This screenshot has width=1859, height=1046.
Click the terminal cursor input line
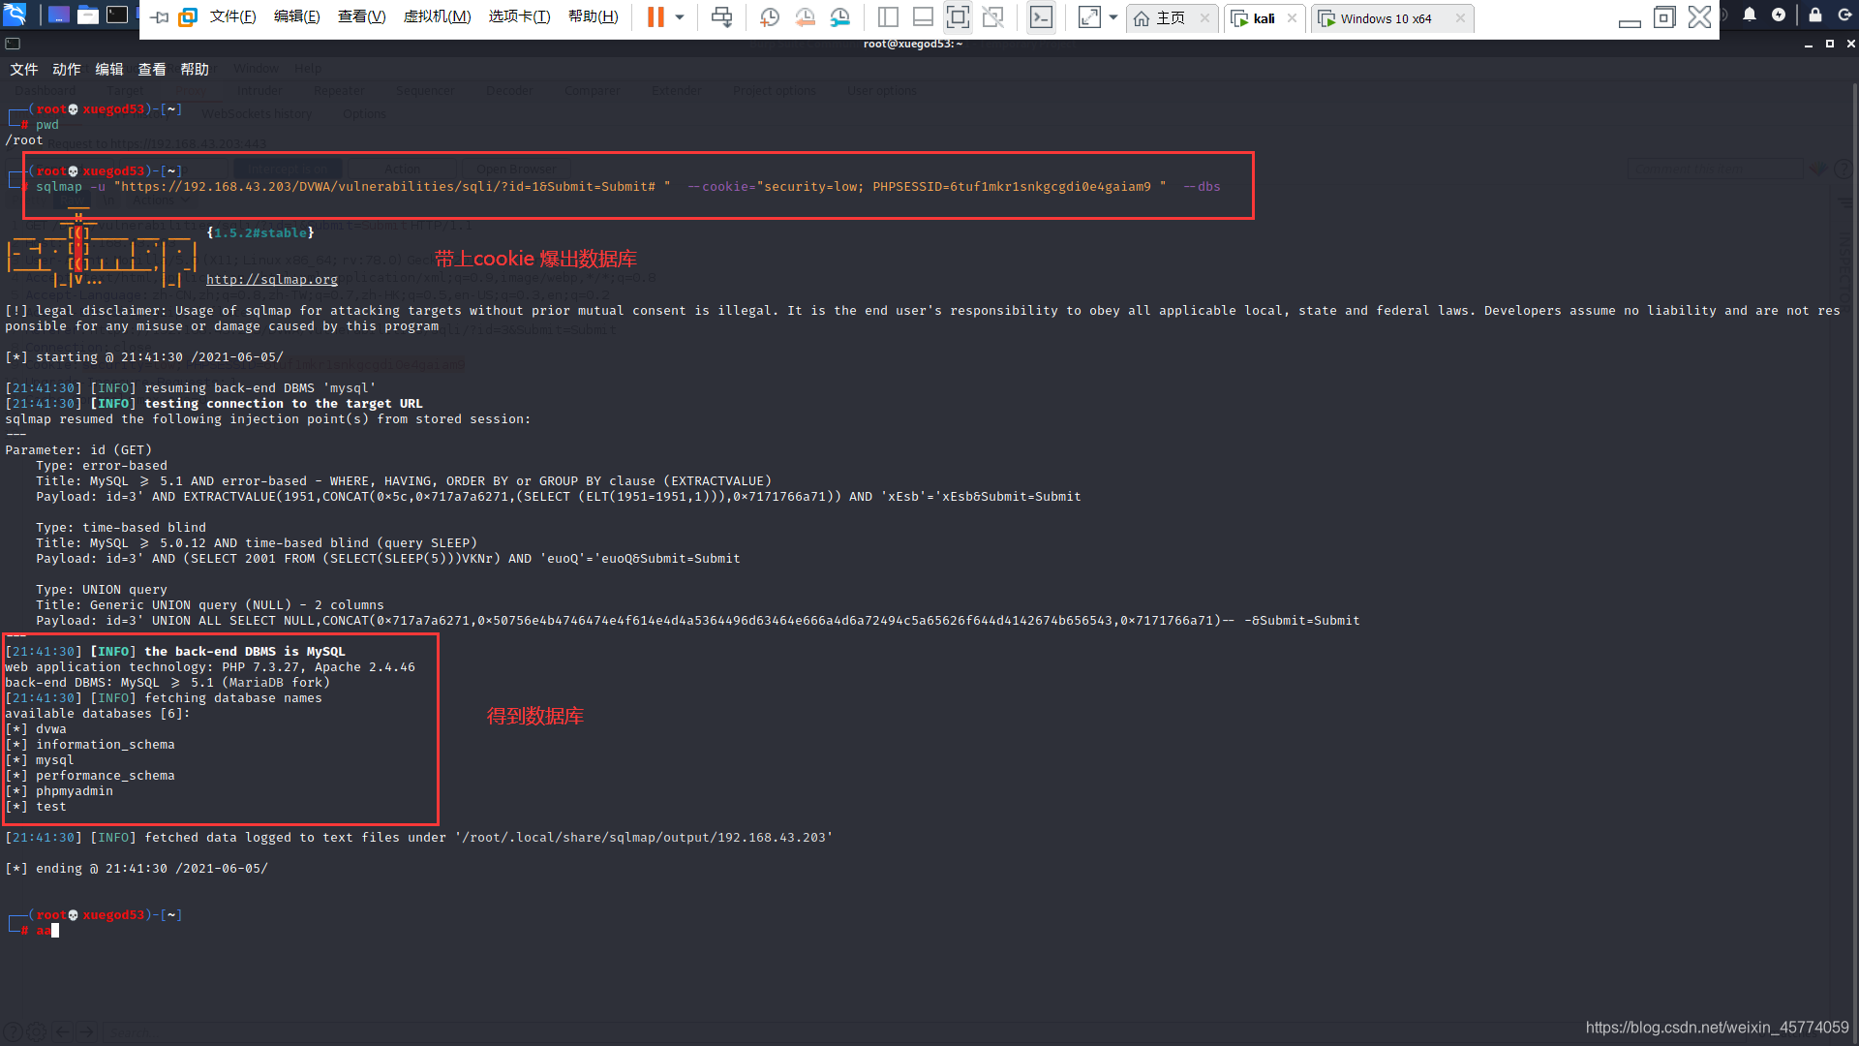click(46, 931)
